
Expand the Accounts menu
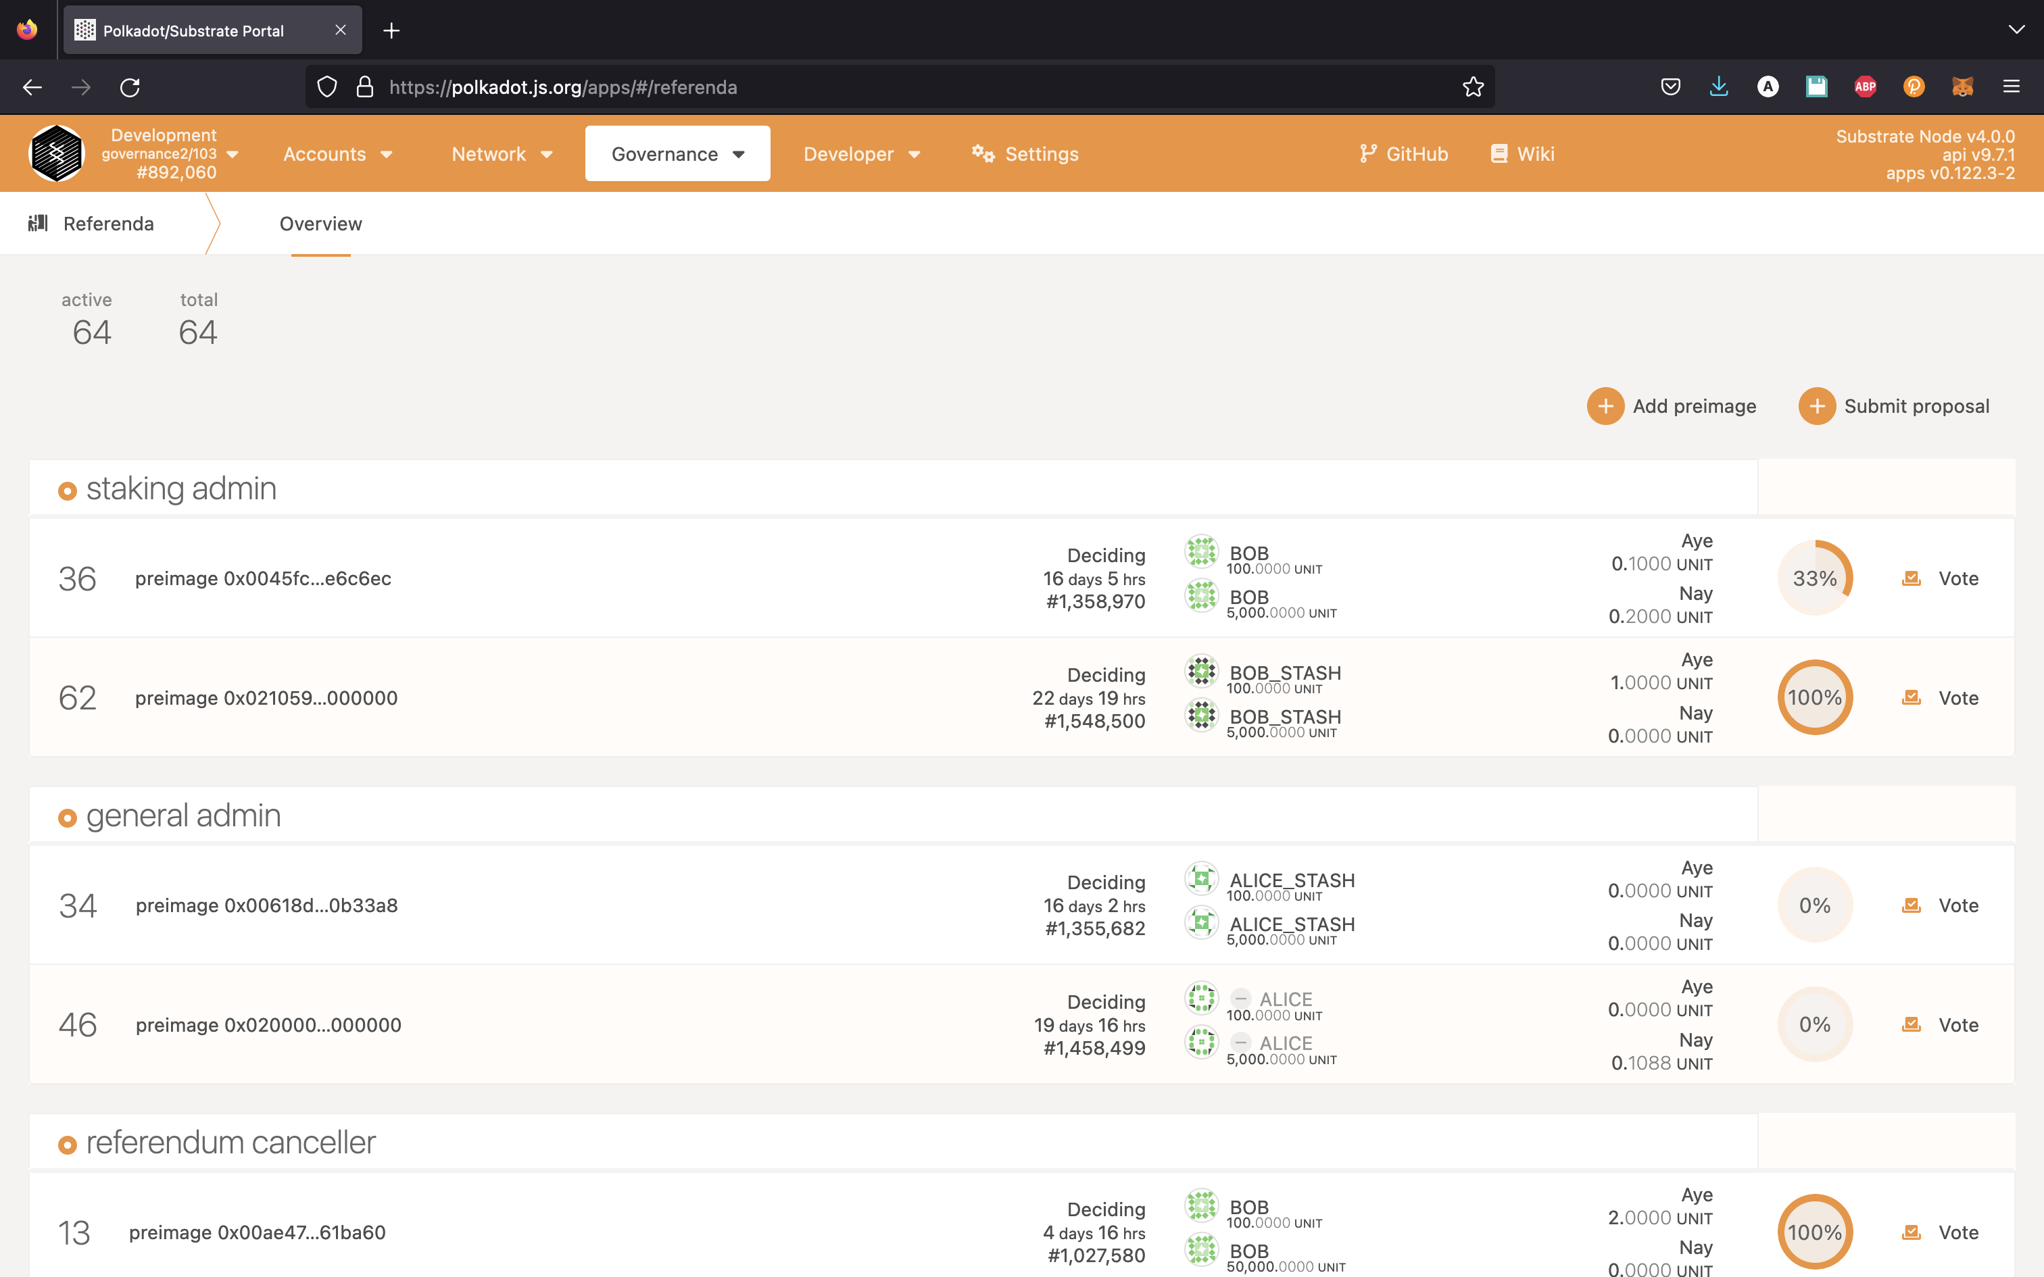[x=338, y=154]
